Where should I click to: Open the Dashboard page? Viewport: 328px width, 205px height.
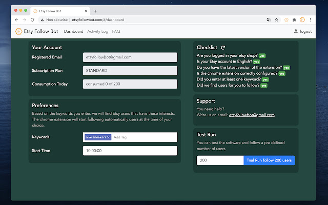[x=73, y=31]
